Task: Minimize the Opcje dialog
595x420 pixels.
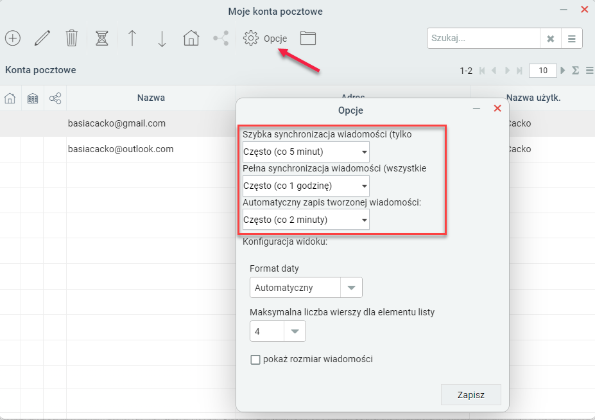Action: coord(477,109)
